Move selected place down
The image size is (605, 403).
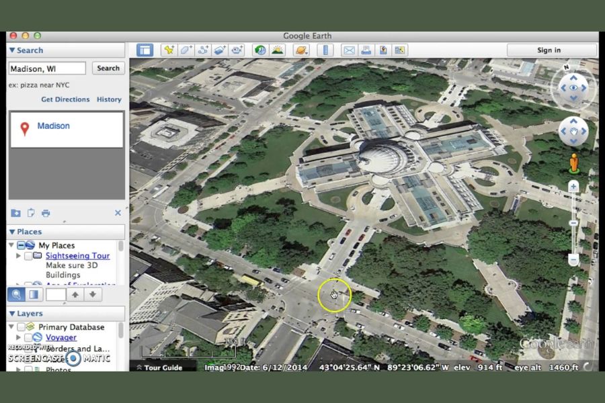pos(93,295)
